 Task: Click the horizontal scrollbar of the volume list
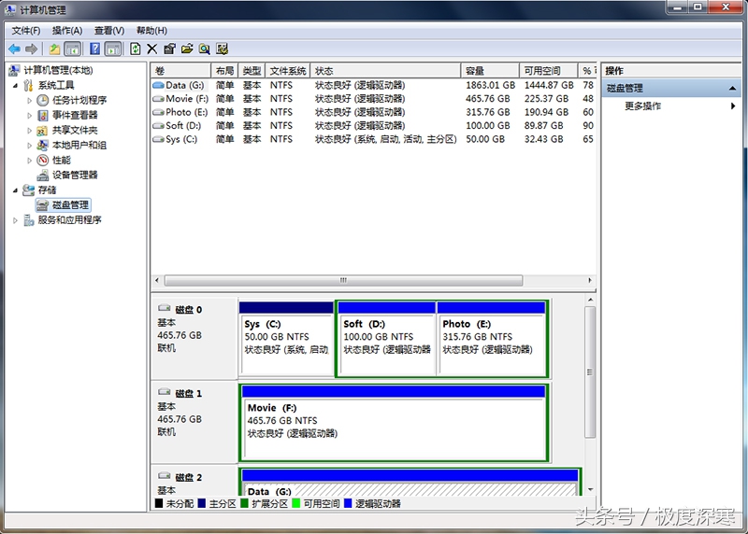tap(342, 280)
